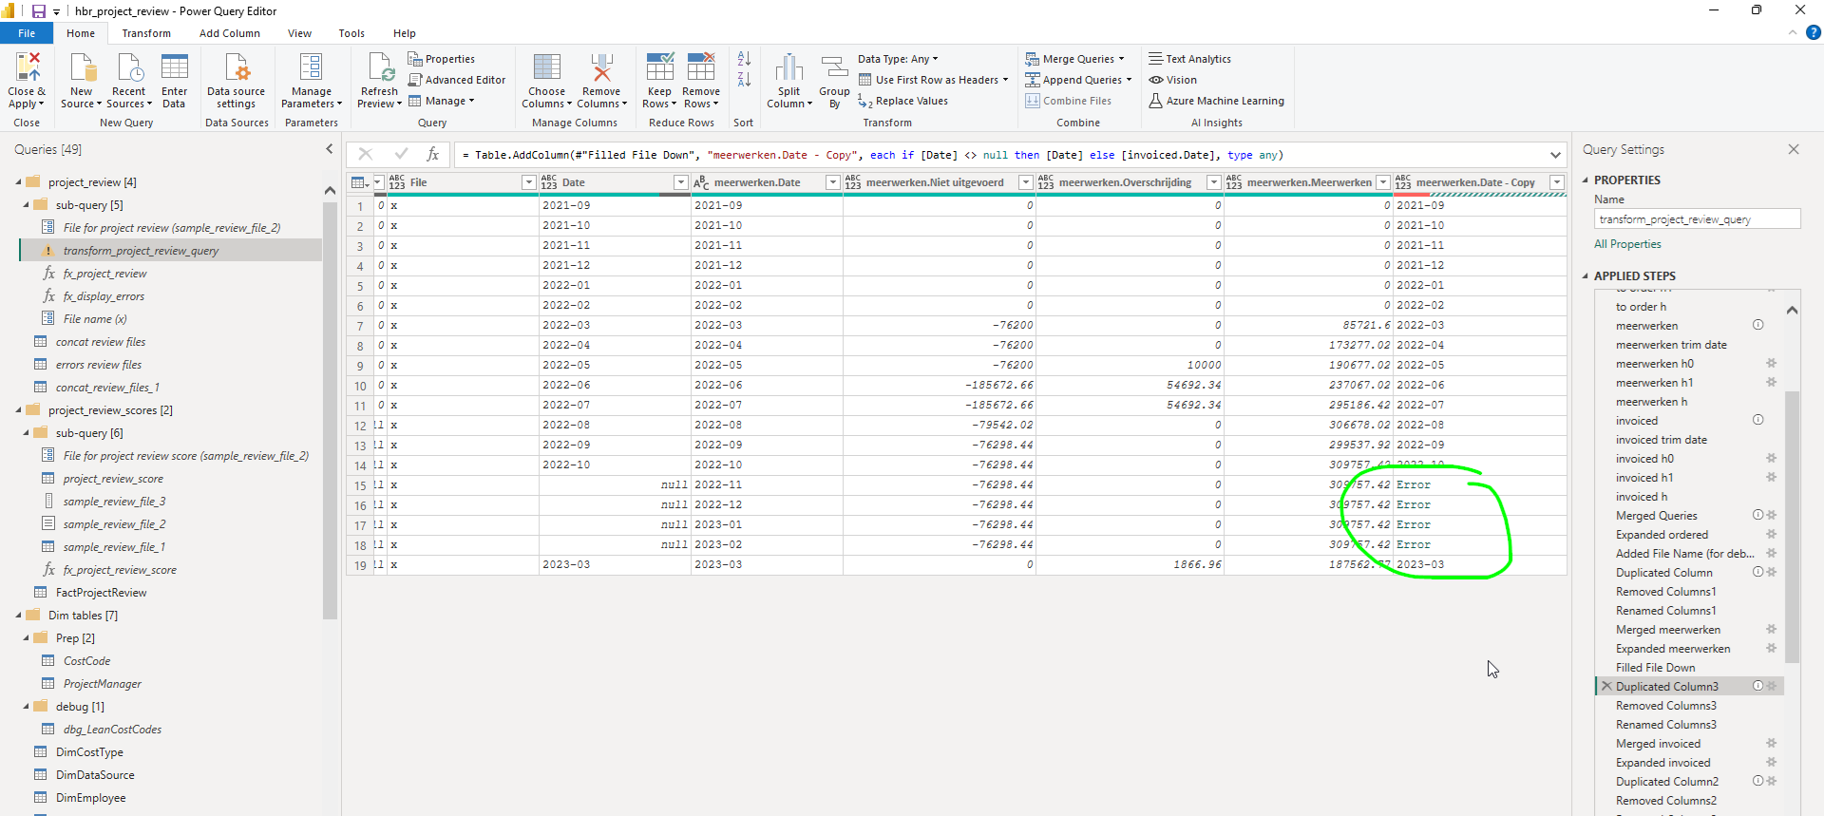The image size is (1824, 816).
Task: Open meerwerken.Niet uitgevoerd filter dropdown
Action: [1025, 182]
